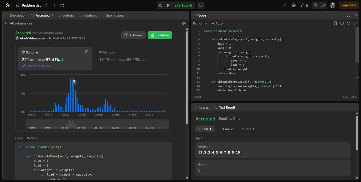Image resolution: width=361 pixels, height=182 pixels.
Task: Collapse the Code panel chevron
Action: [x=355, y=15]
